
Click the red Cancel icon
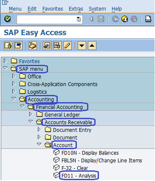(134, 19)
